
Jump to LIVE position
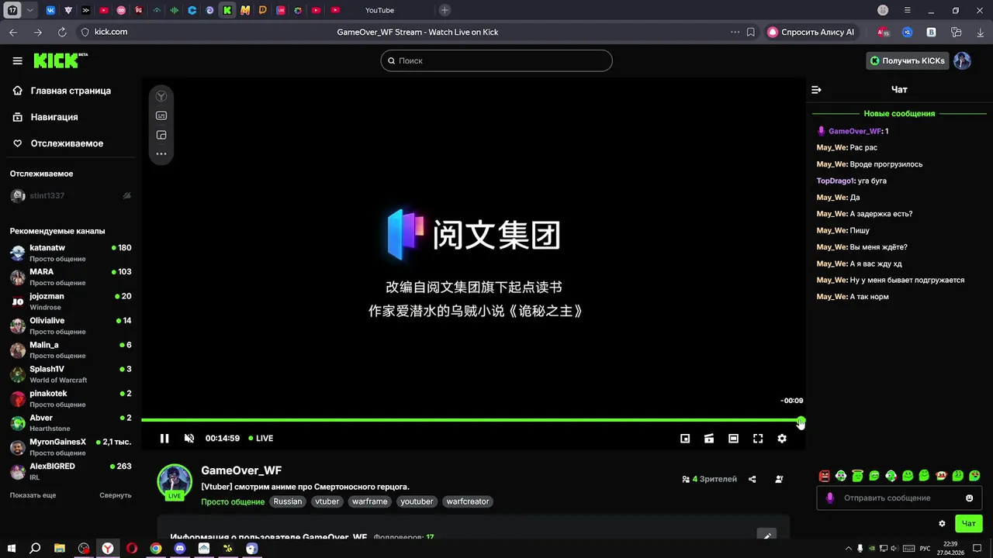[261, 438]
